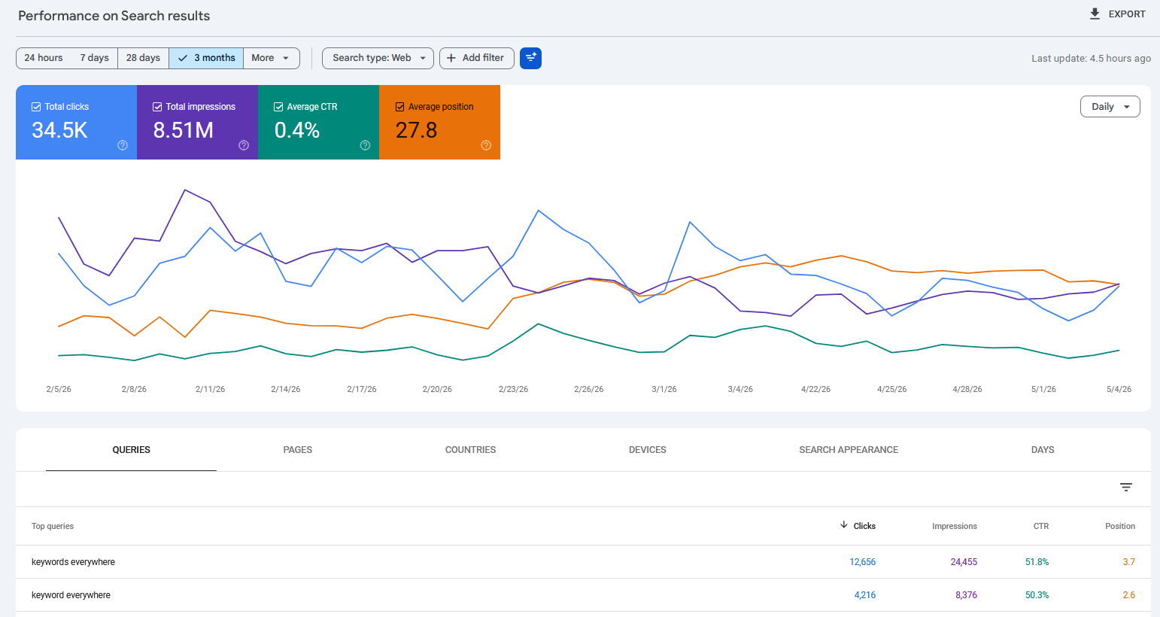Click the 4,216 clicks value
This screenshot has width=1160, height=617.
pos(865,595)
